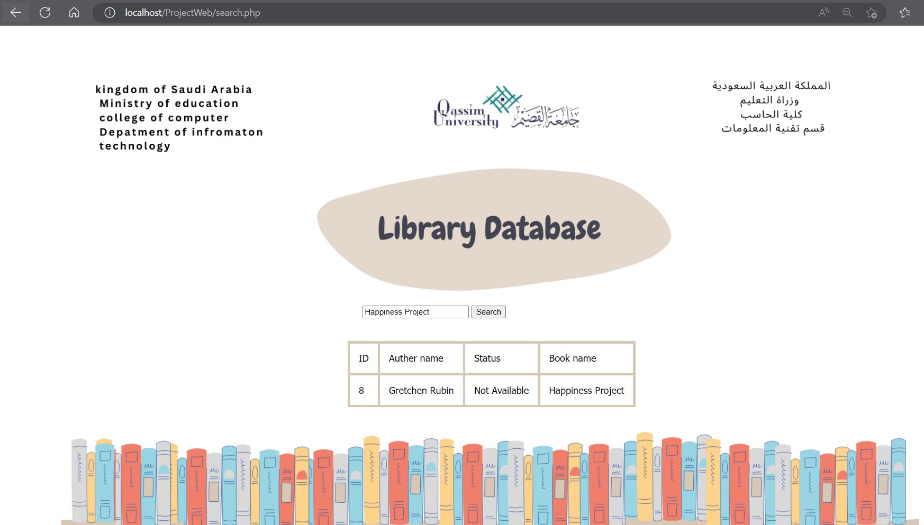Screen dimensions: 924x525
Task: Add this page to favorites
Action: [x=871, y=12]
